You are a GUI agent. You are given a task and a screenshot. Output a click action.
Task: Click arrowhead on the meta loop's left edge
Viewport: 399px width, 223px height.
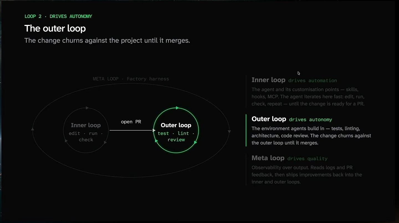click(33, 129)
